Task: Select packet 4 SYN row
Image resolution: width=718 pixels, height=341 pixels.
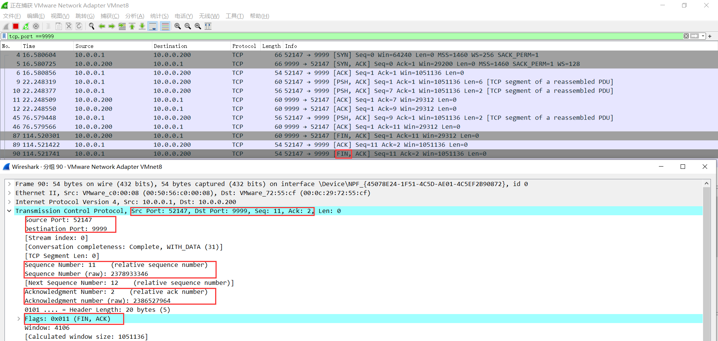Action: coord(359,55)
